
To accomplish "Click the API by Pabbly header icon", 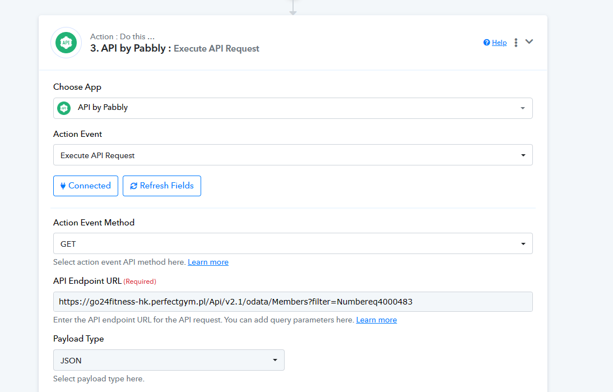I will [x=66, y=43].
